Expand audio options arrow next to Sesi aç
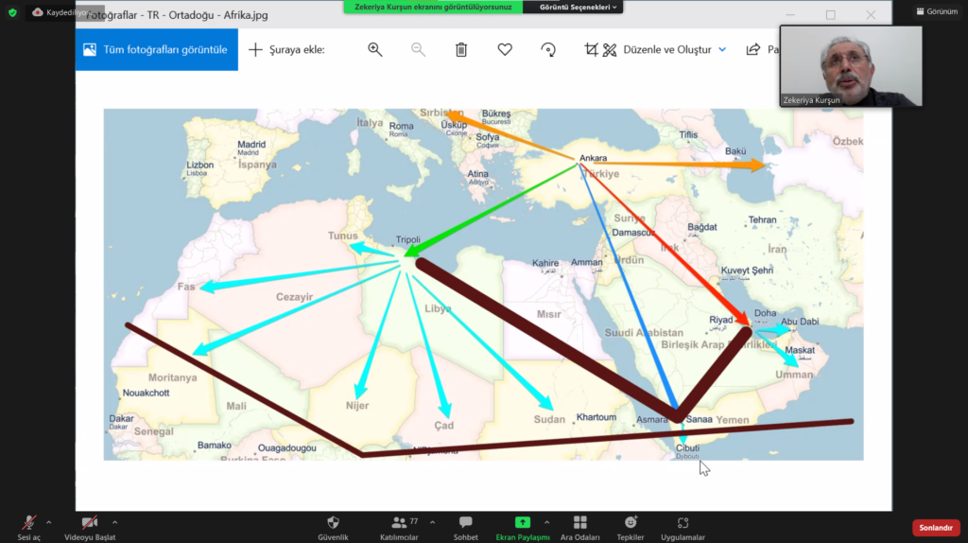This screenshot has height=543, width=968. (x=49, y=522)
